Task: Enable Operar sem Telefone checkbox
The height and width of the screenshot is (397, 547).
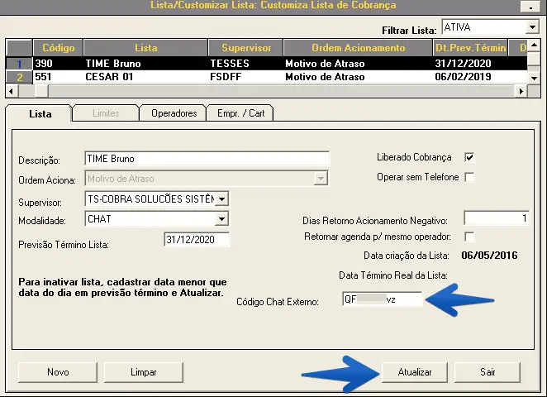Action: click(469, 177)
